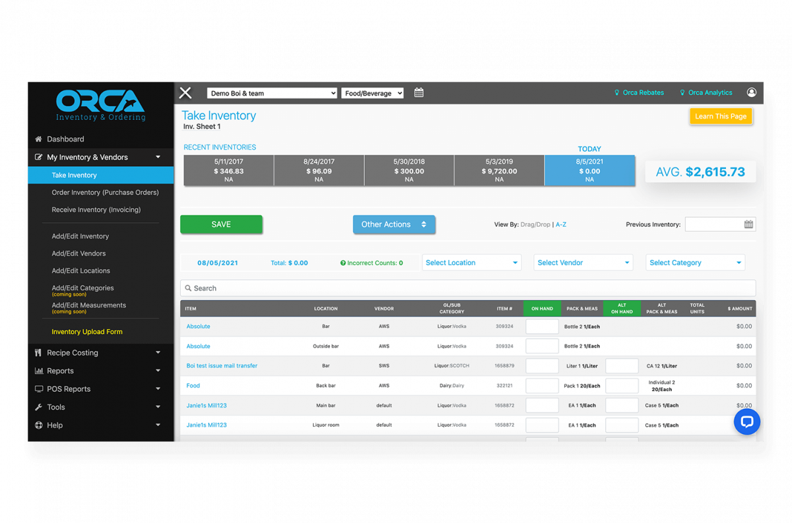Switch view mode to Drag/Drop
792x523 pixels.
tap(535, 224)
